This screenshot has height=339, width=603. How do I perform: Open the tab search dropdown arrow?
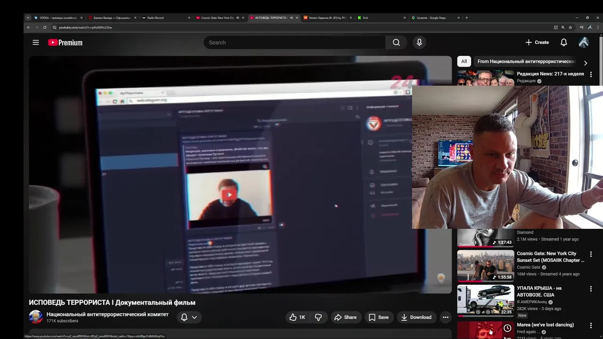[x=28, y=18]
